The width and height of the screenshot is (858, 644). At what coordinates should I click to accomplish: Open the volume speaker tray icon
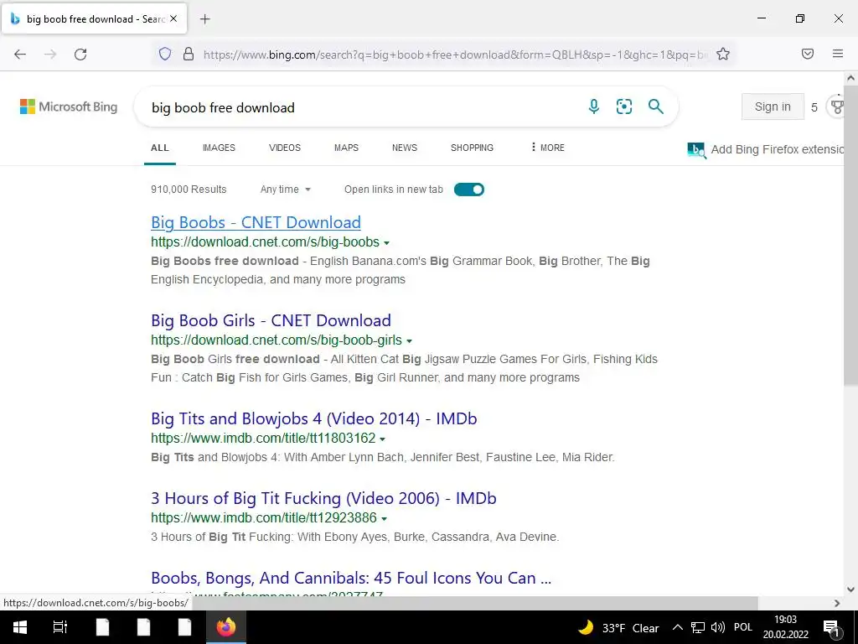717,627
